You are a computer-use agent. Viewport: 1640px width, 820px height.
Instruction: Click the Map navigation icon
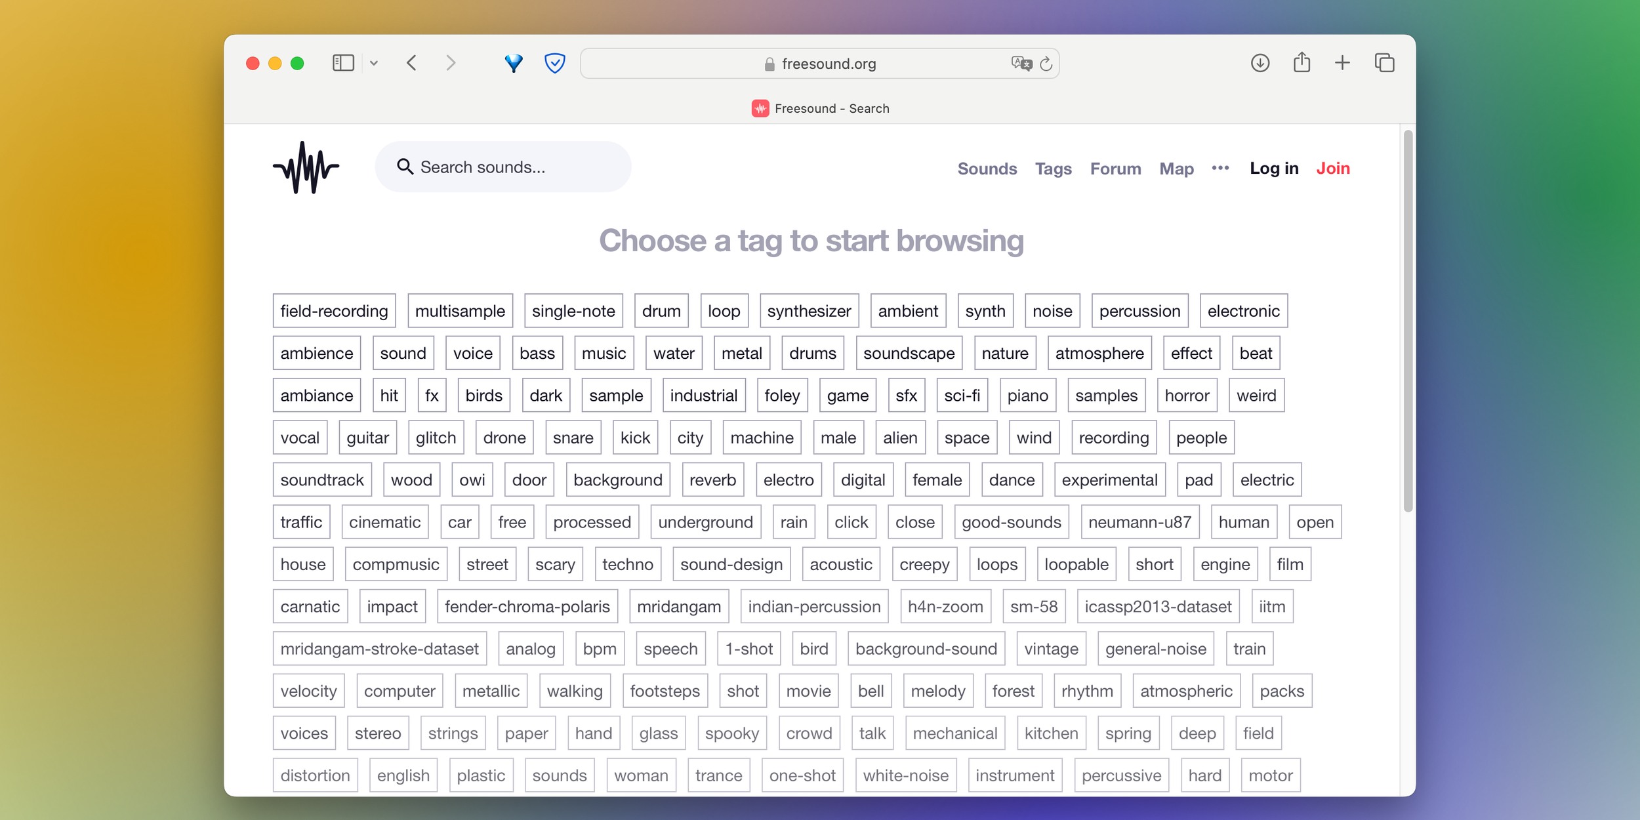(x=1177, y=167)
